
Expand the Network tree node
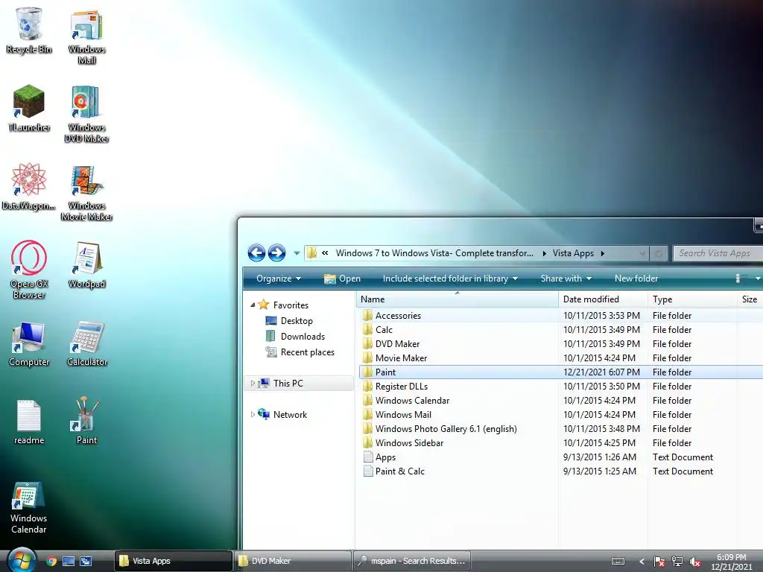253,414
